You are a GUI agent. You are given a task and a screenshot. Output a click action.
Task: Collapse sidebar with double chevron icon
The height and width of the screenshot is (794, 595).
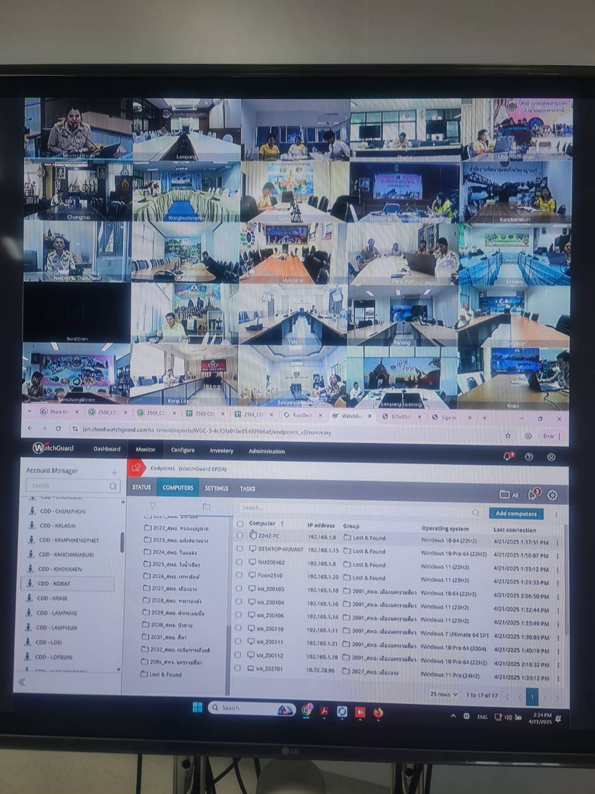coord(22,682)
